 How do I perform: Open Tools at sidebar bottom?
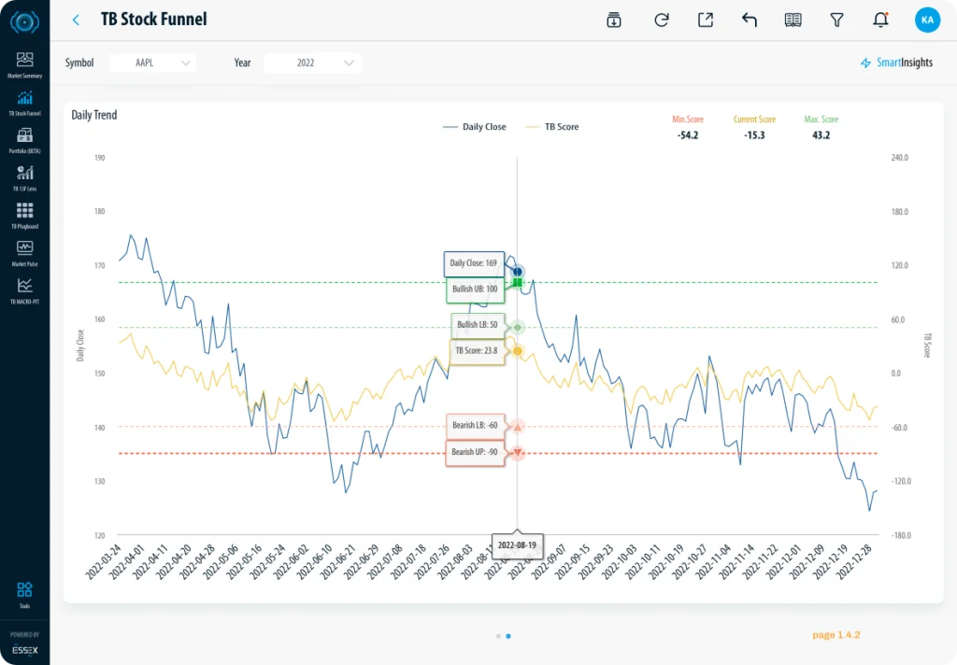pyautogui.click(x=24, y=593)
